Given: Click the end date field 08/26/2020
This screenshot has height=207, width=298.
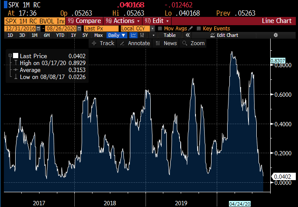Looking at the screenshot, I should click(x=61, y=29).
